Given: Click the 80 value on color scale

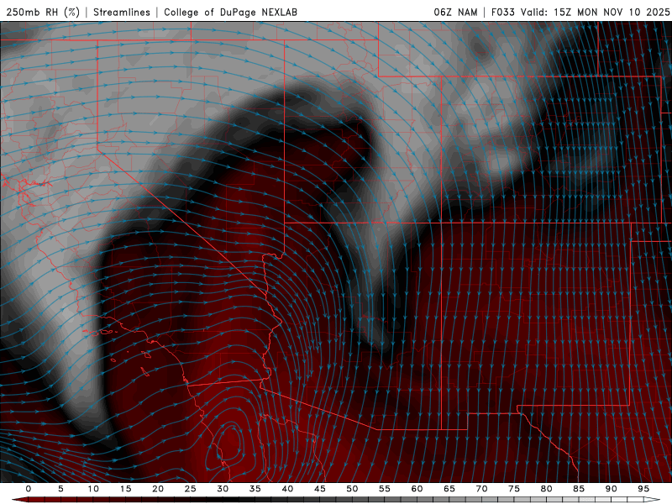Looking at the screenshot, I should point(546,489).
